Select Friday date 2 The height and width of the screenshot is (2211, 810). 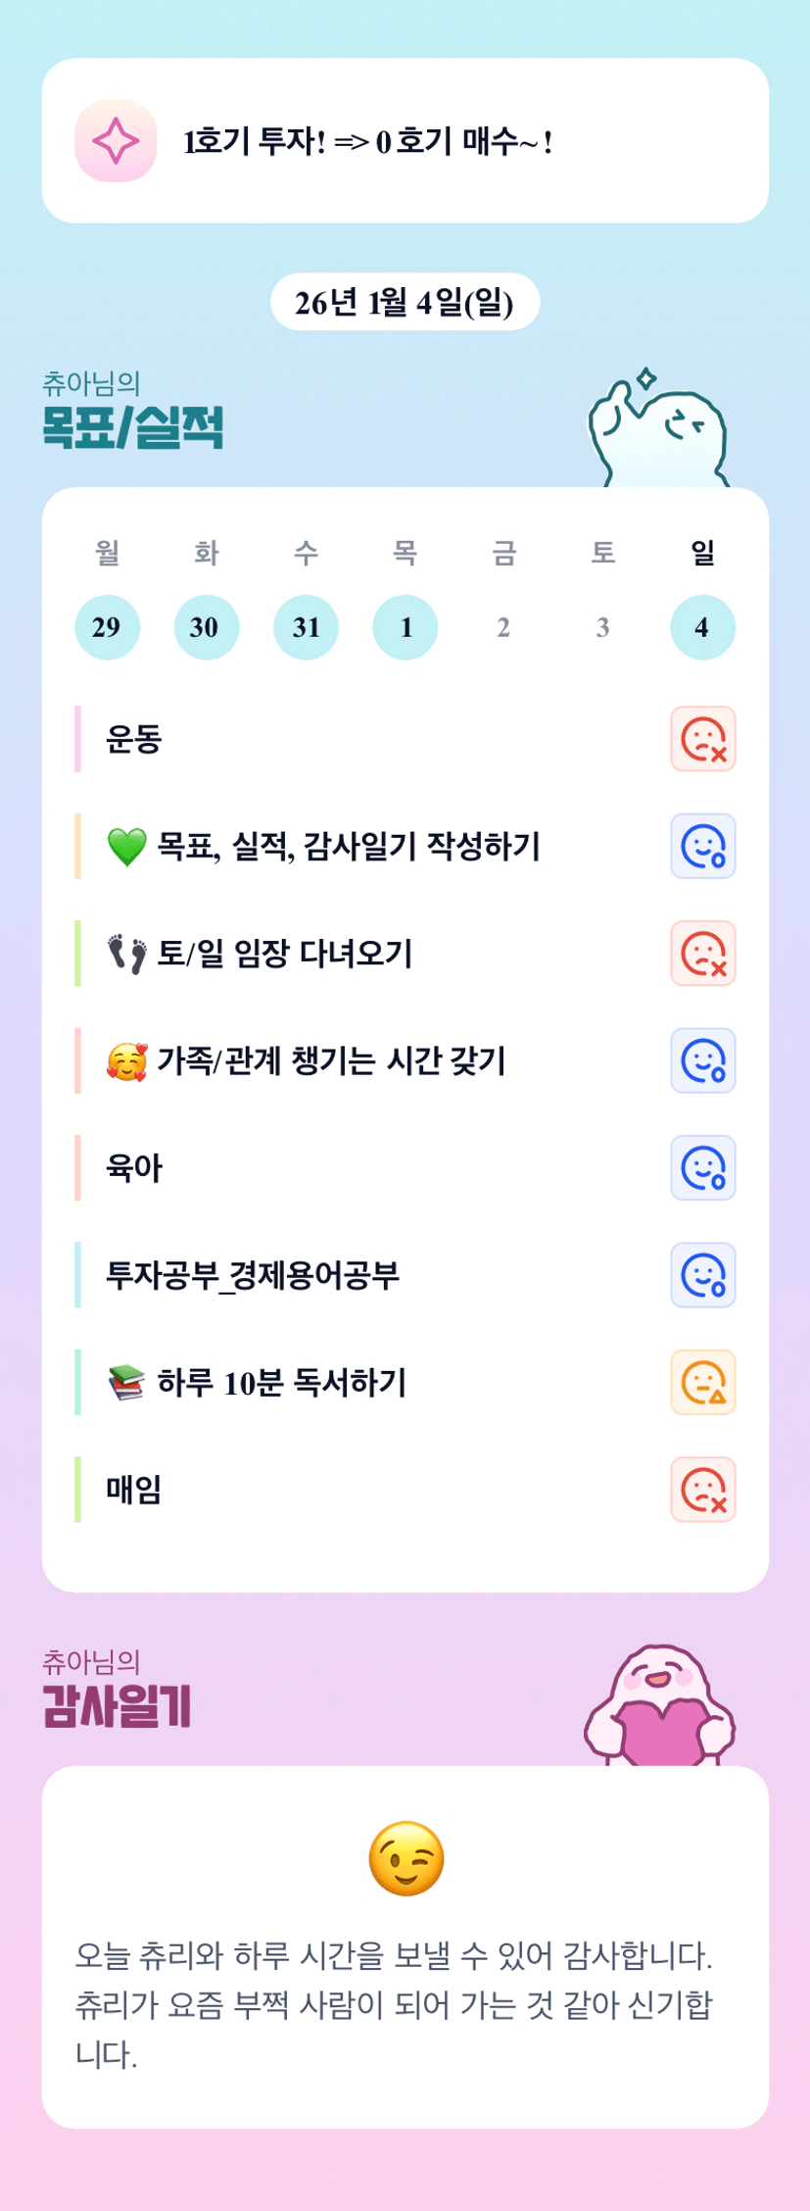click(x=503, y=627)
